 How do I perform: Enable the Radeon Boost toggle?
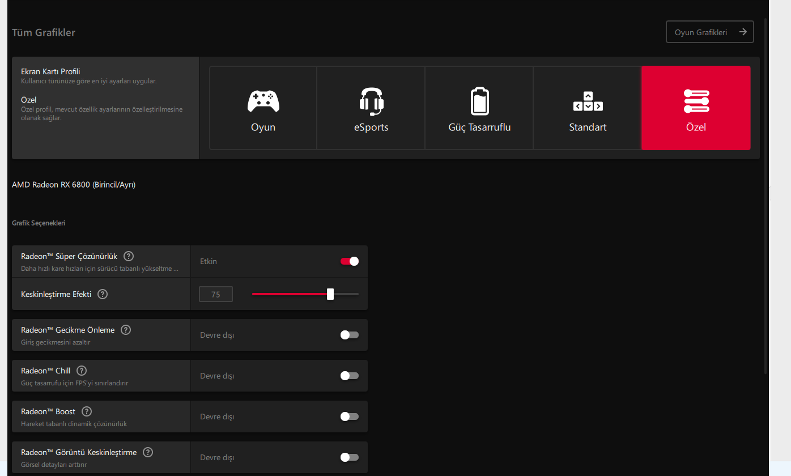coord(350,416)
